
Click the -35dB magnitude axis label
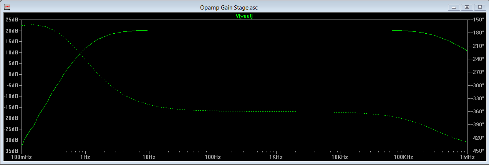[12, 151]
